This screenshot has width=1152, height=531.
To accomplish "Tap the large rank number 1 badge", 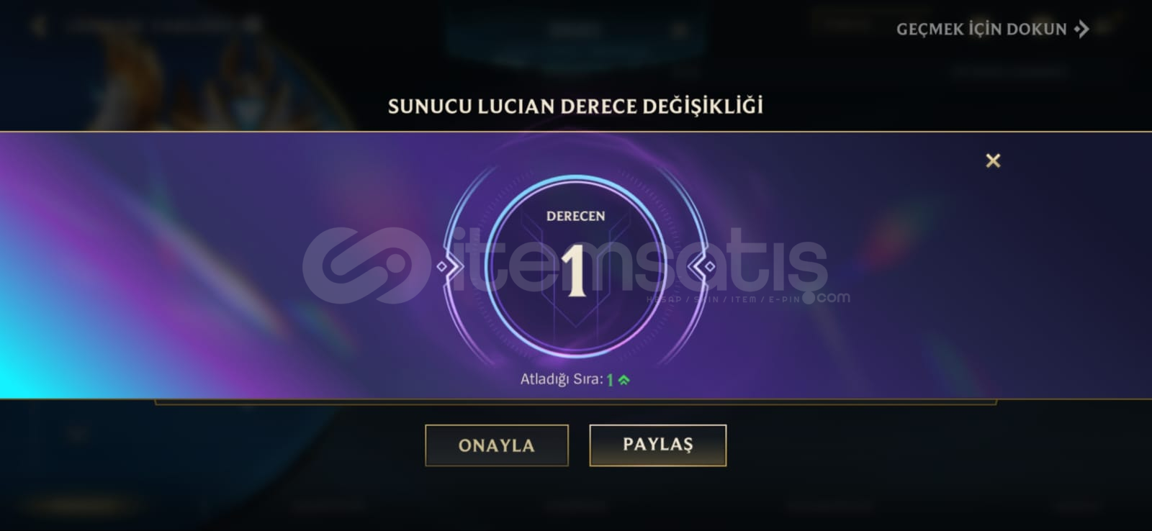I will tap(575, 271).
